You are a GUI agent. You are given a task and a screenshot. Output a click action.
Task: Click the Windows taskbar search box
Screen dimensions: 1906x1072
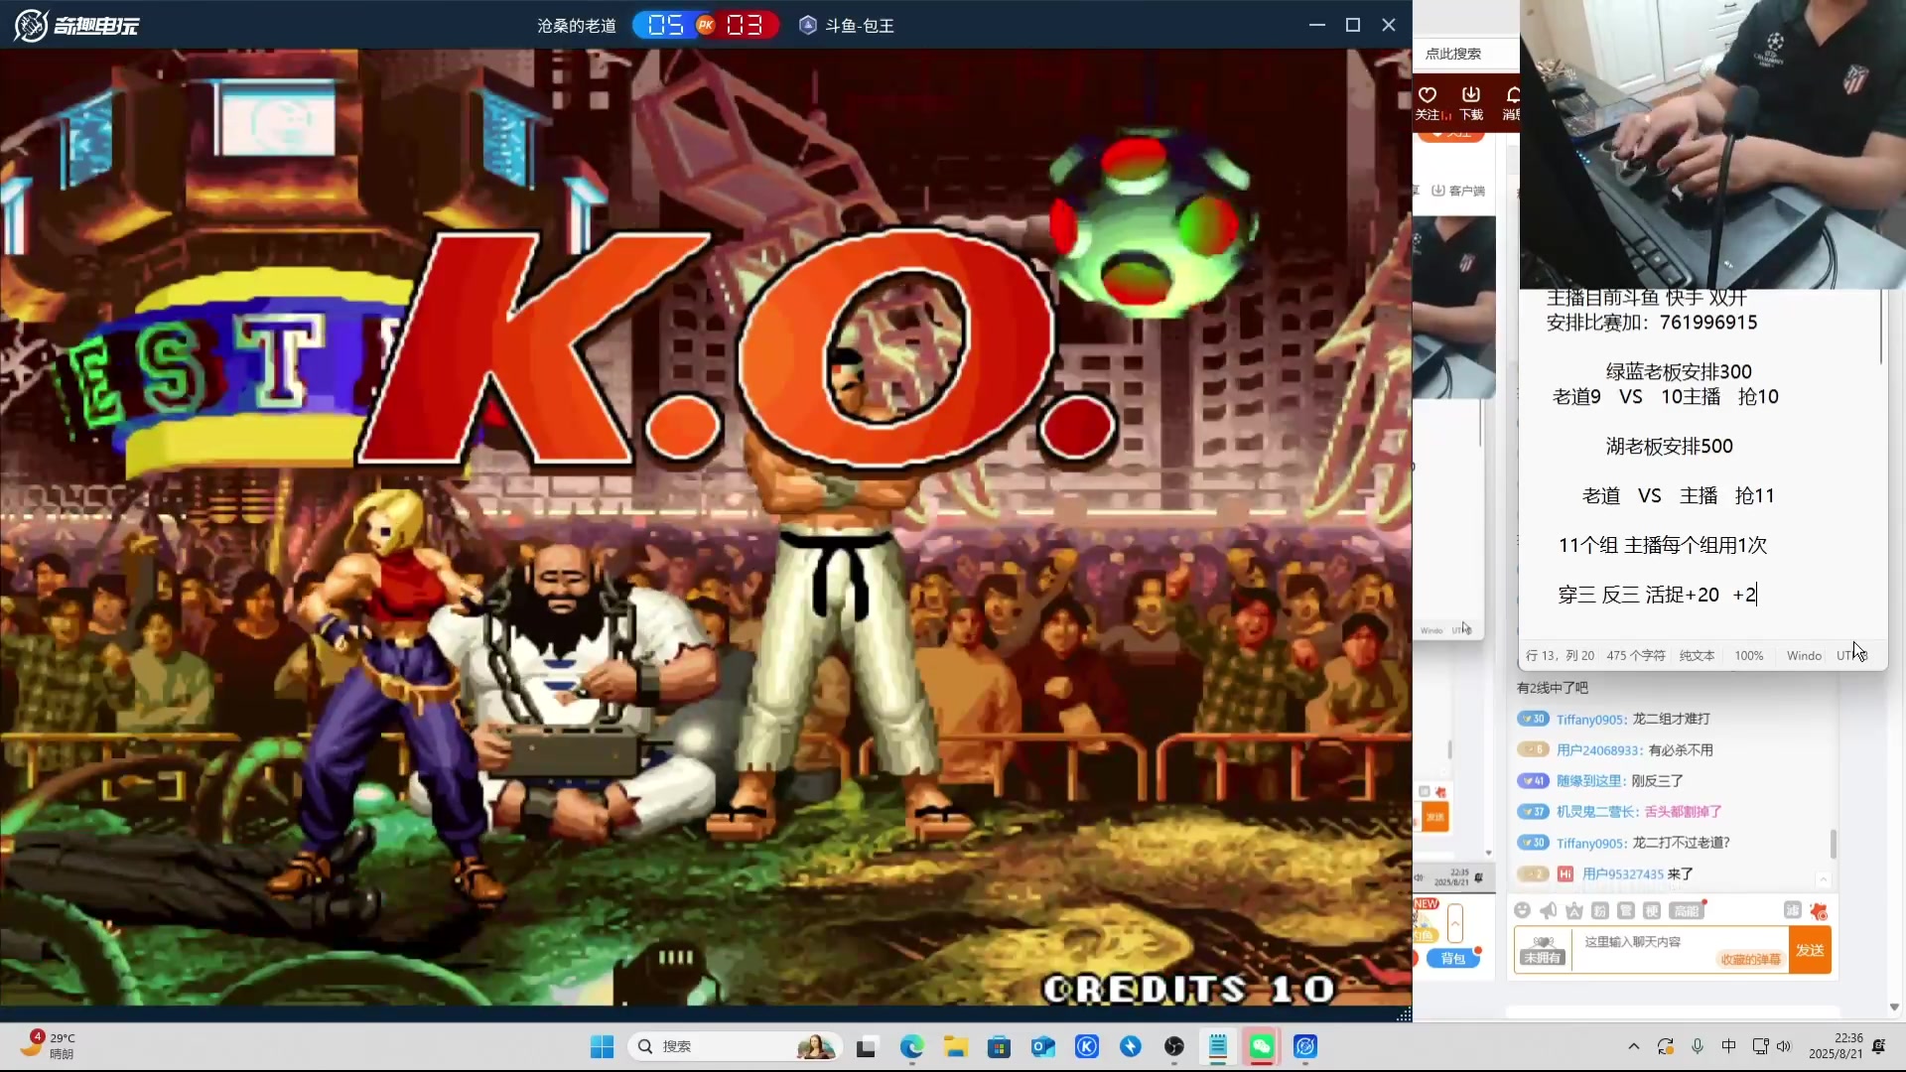point(735,1046)
